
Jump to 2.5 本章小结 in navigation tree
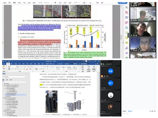[x=8, y=96]
